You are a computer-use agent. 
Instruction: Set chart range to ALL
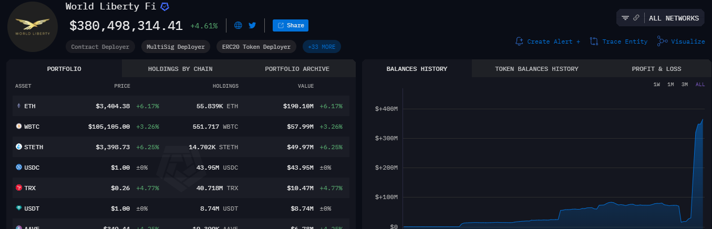(700, 85)
